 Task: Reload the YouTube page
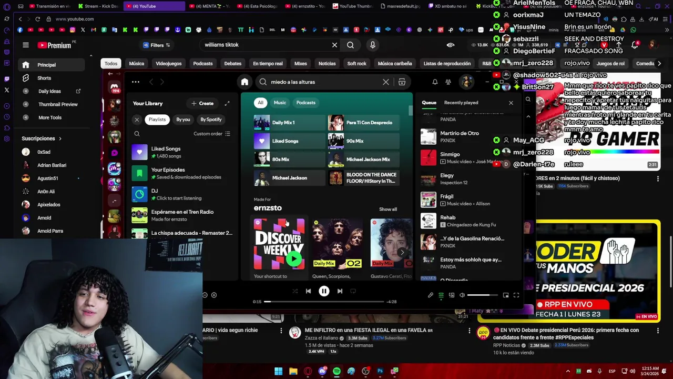point(37,19)
